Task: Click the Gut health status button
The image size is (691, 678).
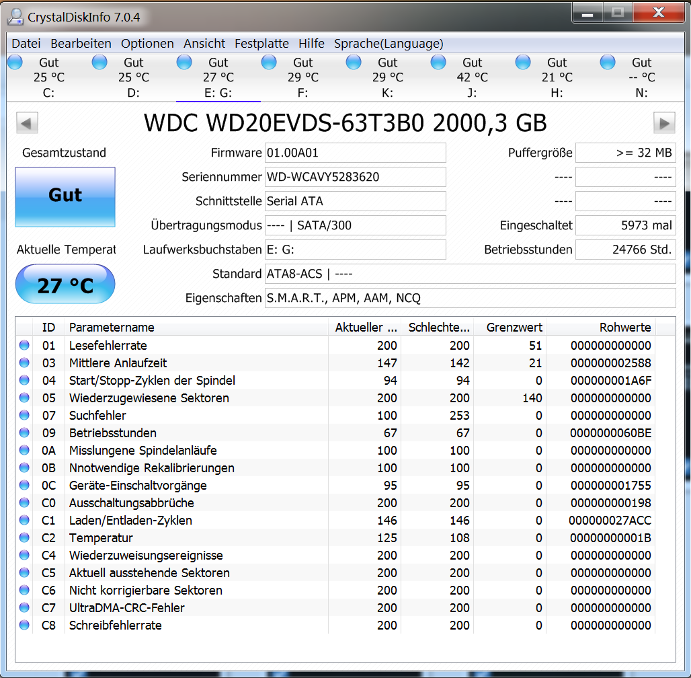Action: (65, 196)
